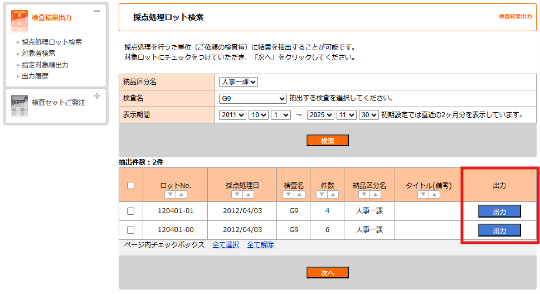Image resolution: width=540 pixels, height=294 pixels.
Task: Open the 納品区分名 dropdown showing 人事一課
Action: pos(238,82)
